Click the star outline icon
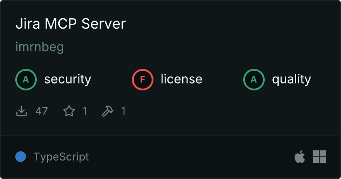The image size is (341, 179). pyautogui.click(x=69, y=111)
